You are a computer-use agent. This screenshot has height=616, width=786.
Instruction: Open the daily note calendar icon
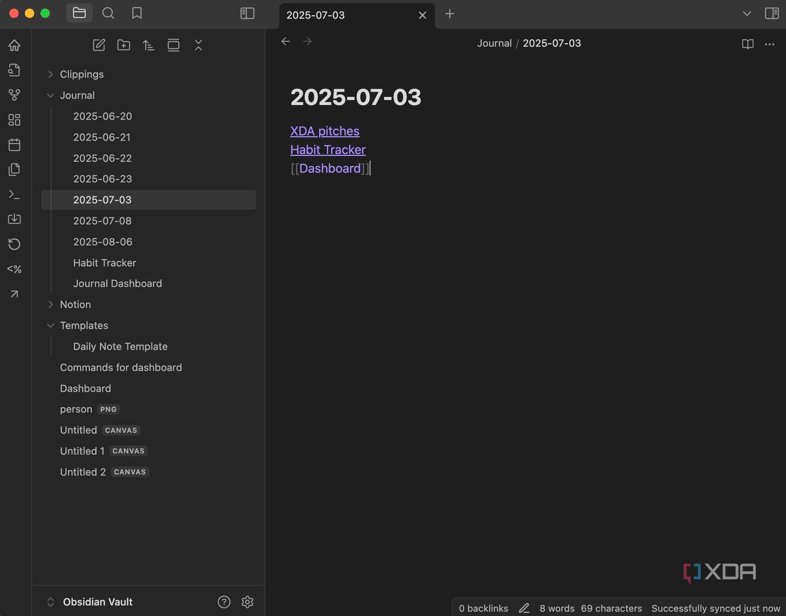coord(14,145)
